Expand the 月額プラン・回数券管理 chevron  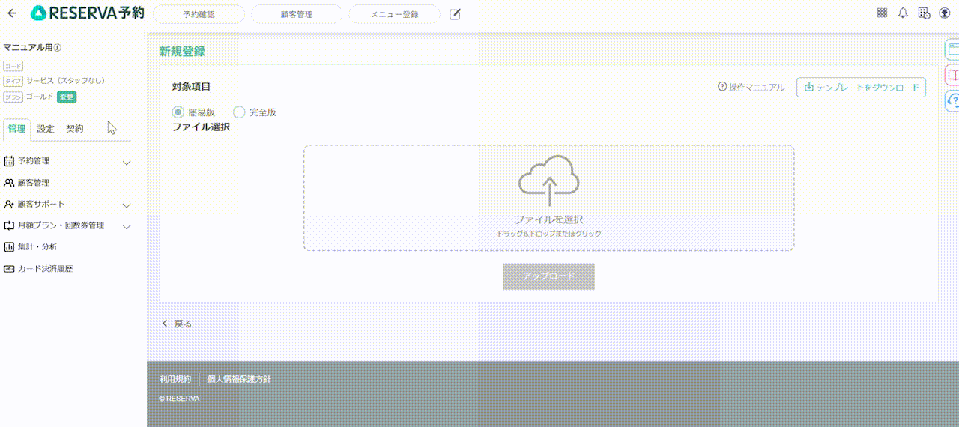127,226
